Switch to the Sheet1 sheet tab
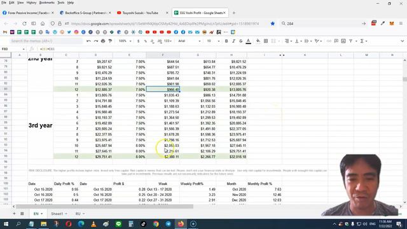Viewport: 407px width, 229px height. click(57, 214)
